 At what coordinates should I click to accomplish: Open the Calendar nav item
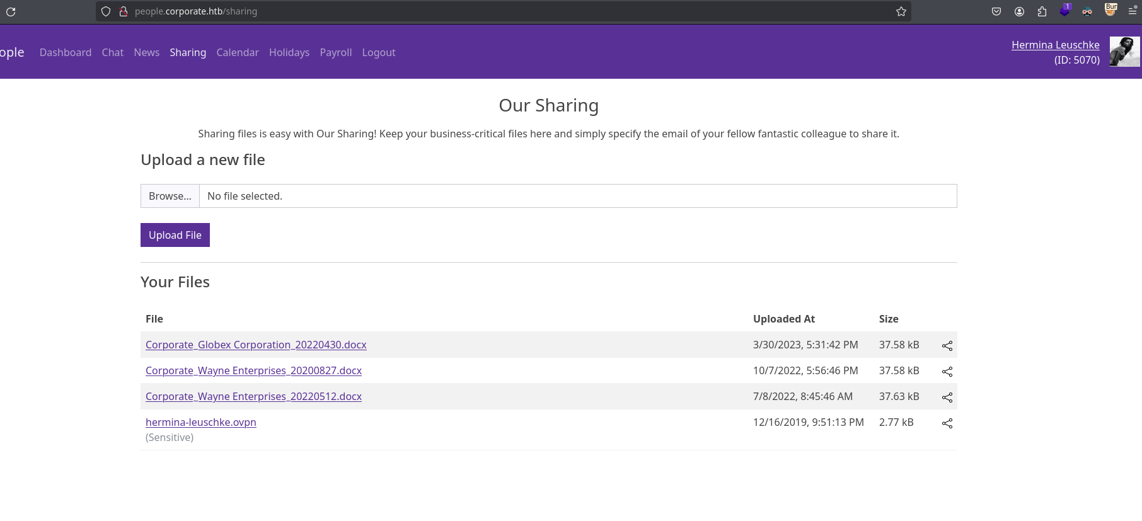[238, 52]
